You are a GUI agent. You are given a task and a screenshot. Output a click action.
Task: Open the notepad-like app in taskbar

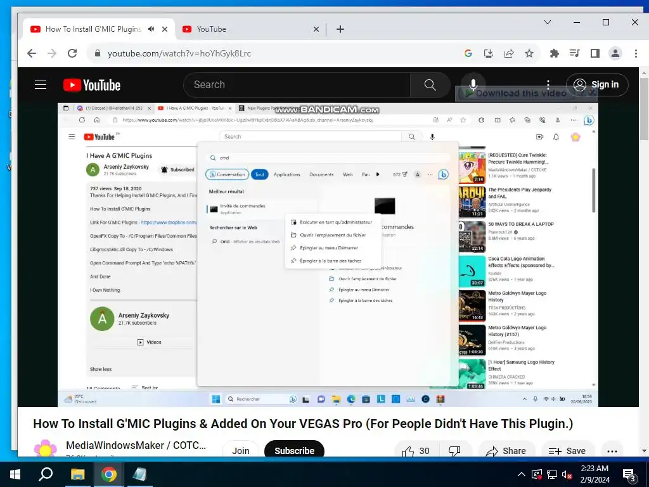(140, 474)
